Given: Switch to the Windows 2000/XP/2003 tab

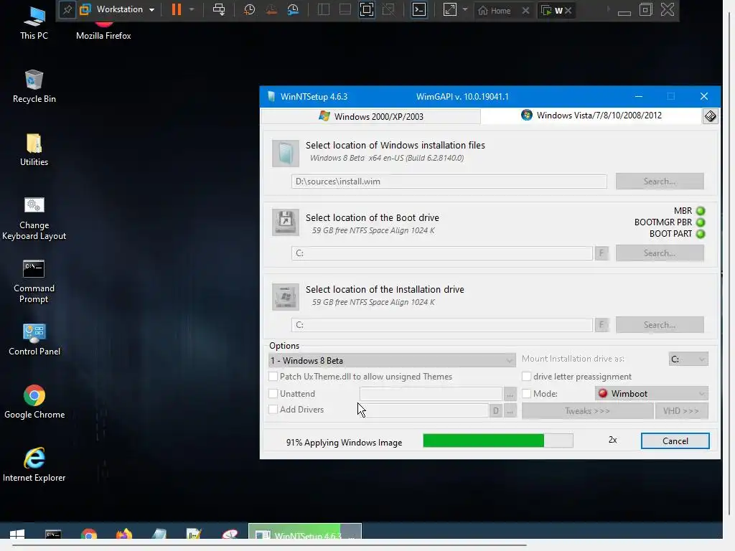Looking at the screenshot, I should point(370,116).
